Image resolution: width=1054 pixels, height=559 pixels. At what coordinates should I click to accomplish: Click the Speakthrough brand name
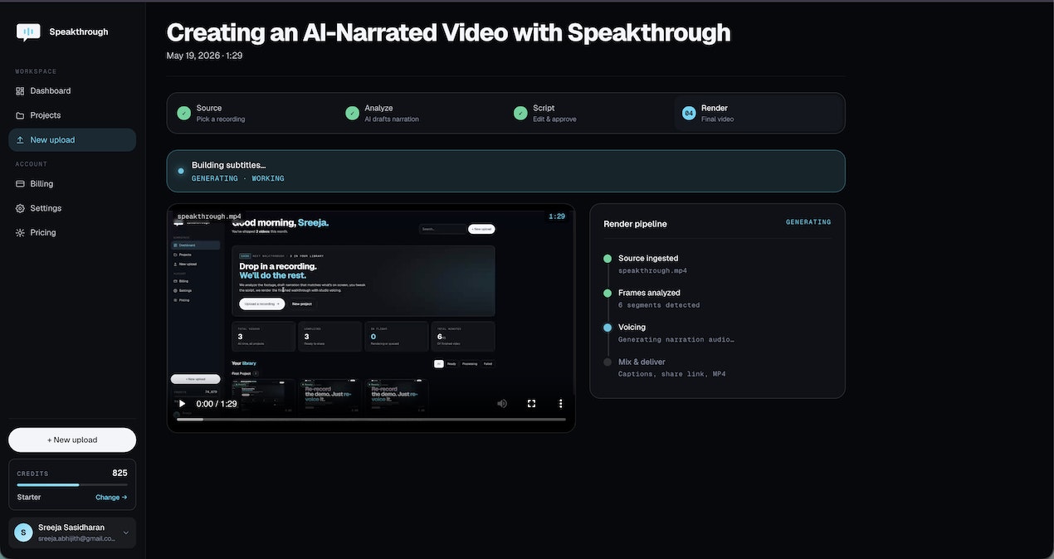click(x=79, y=32)
